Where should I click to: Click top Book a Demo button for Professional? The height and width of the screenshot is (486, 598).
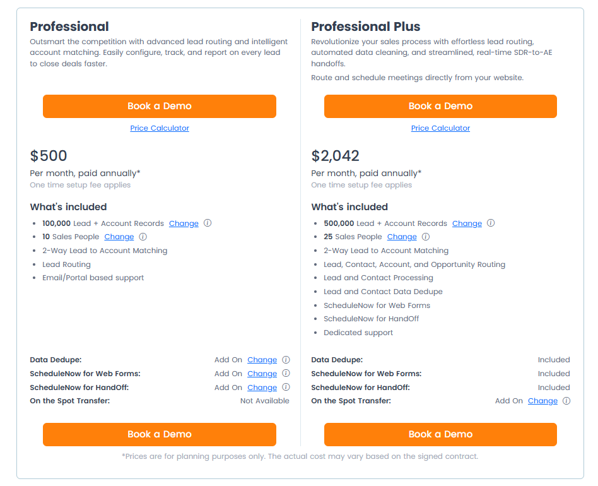pos(160,106)
